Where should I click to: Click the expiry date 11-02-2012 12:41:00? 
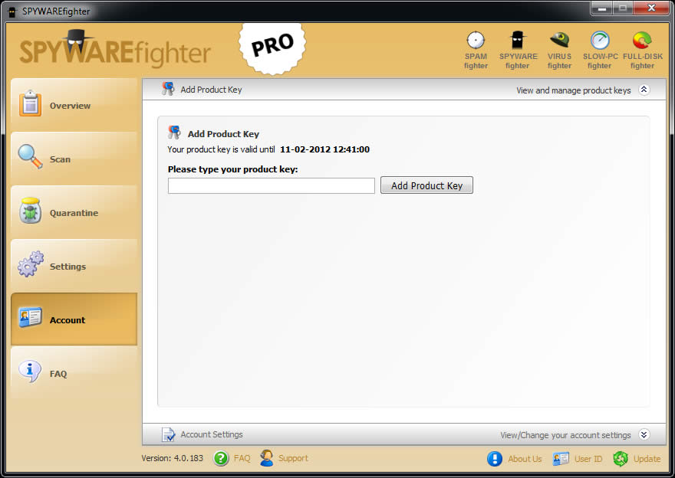324,149
